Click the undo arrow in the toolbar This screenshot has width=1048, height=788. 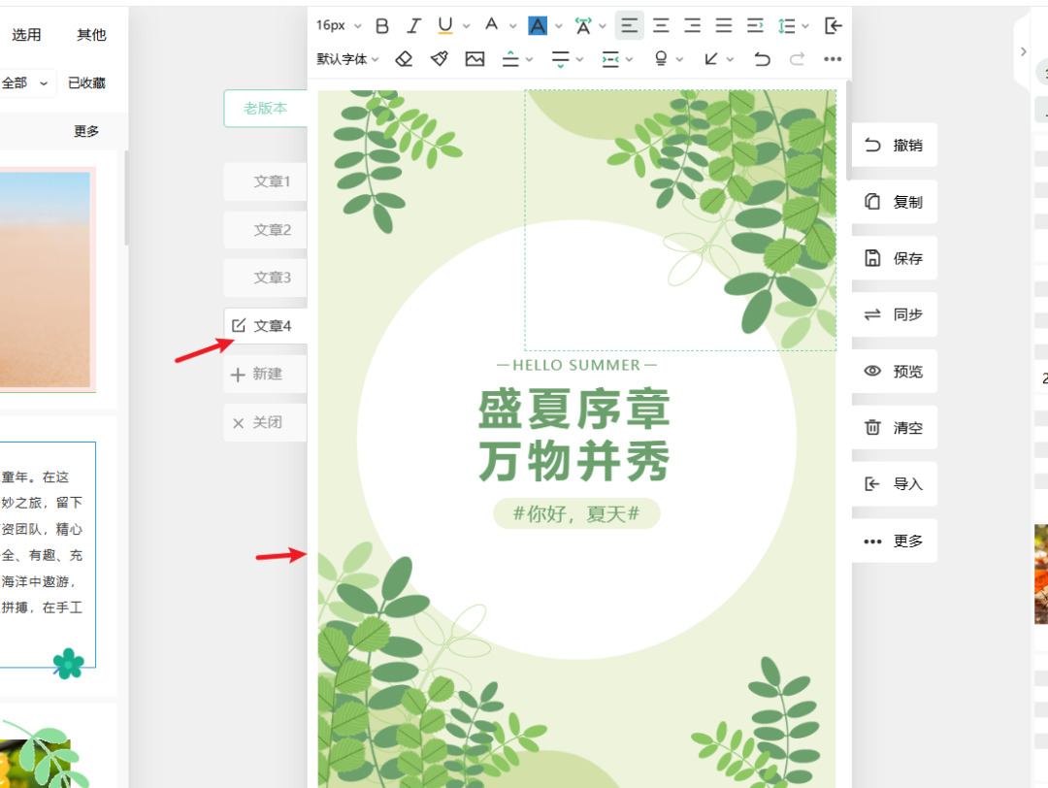point(762,59)
